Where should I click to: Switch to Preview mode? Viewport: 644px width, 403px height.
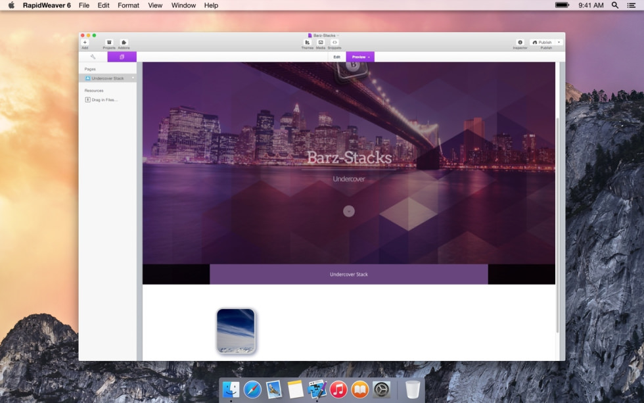(x=360, y=57)
